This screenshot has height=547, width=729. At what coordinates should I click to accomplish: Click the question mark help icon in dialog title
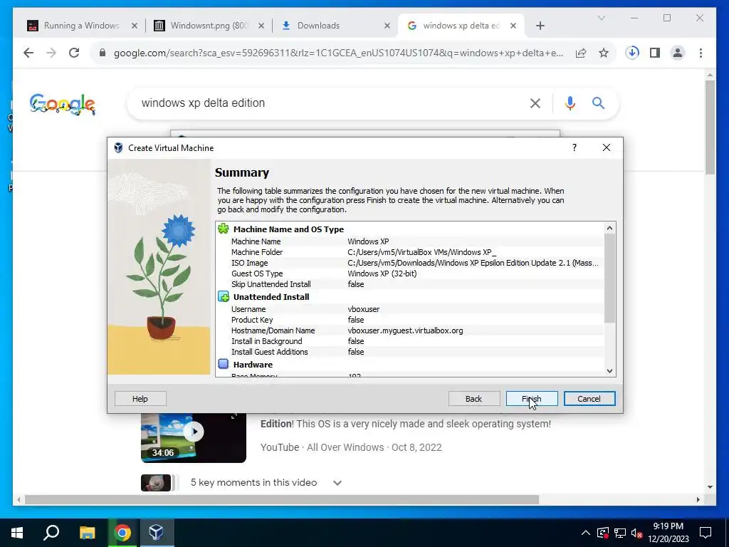coord(575,147)
